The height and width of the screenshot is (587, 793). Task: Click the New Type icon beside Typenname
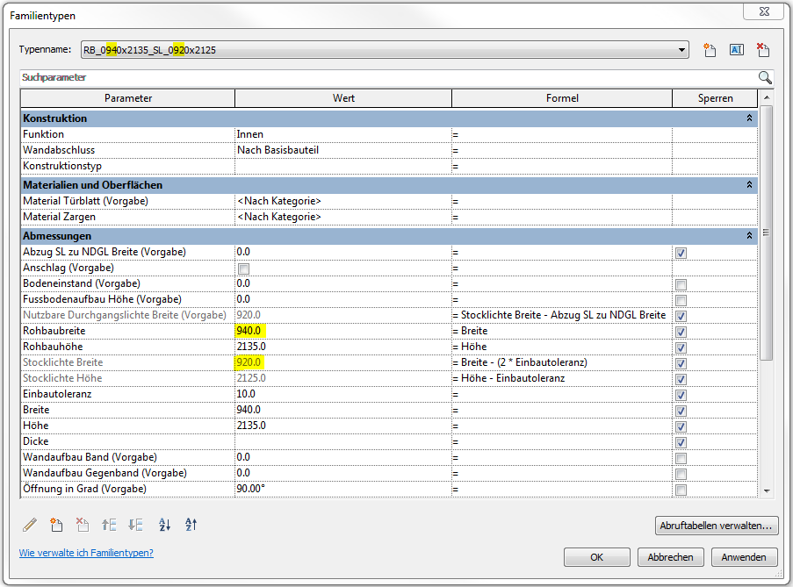[710, 50]
